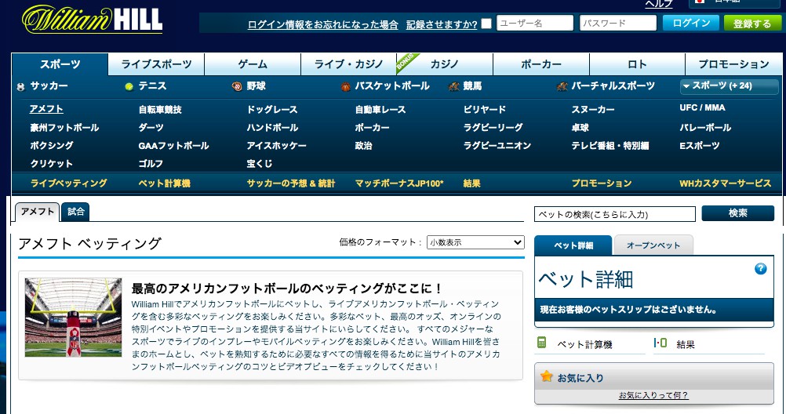Click the basketball icon next to バスケットボール
Screen dimensions: 786x414
click(x=345, y=87)
